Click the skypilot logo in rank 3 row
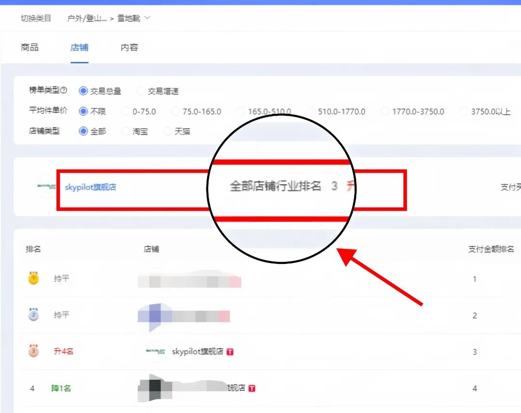This screenshot has width=521, height=413. tap(155, 351)
